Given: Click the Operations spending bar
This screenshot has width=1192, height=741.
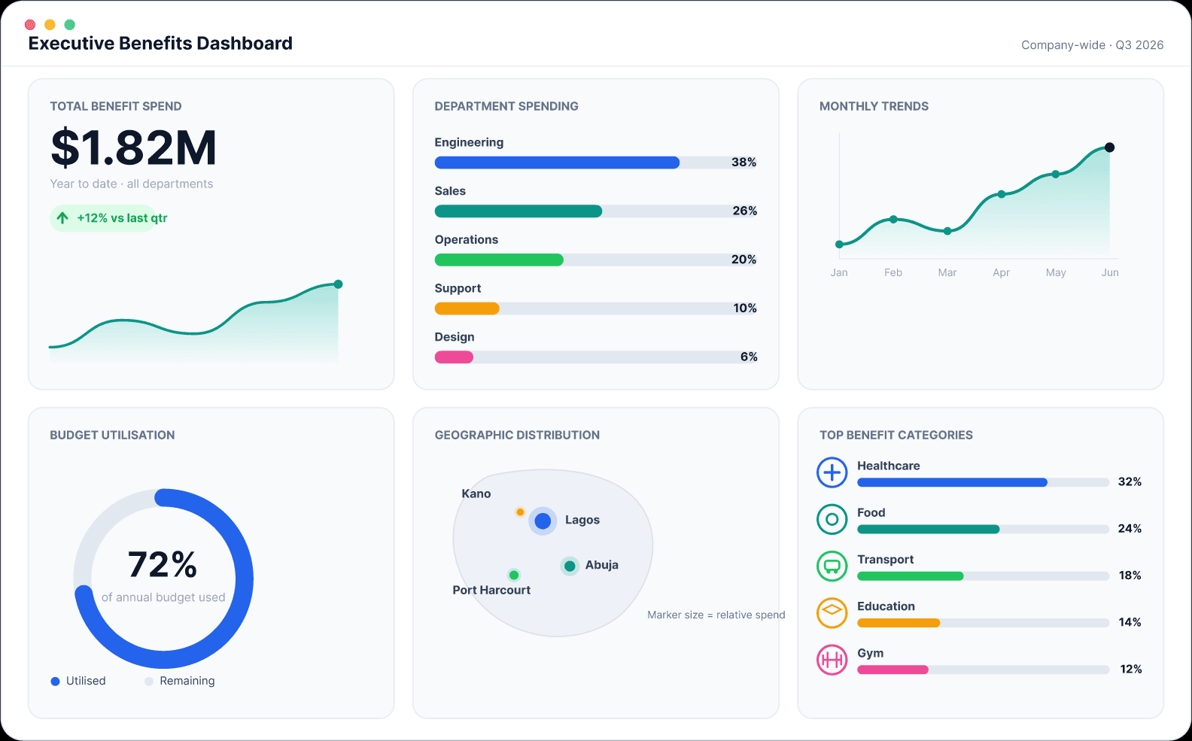Looking at the screenshot, I should click(595, 260).
